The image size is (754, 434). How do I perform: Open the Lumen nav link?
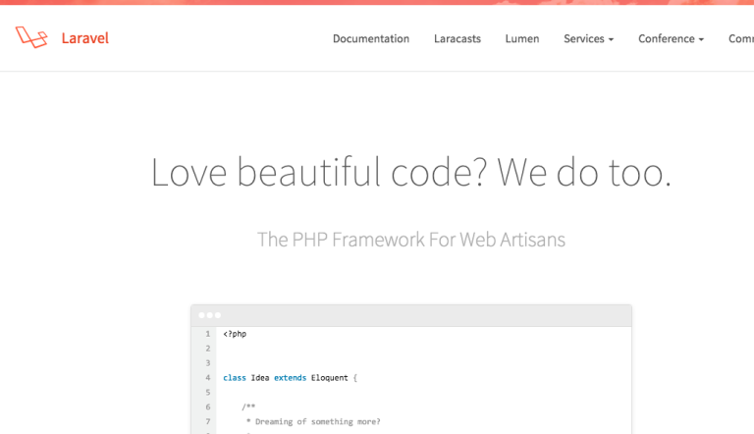pos(522,38)
